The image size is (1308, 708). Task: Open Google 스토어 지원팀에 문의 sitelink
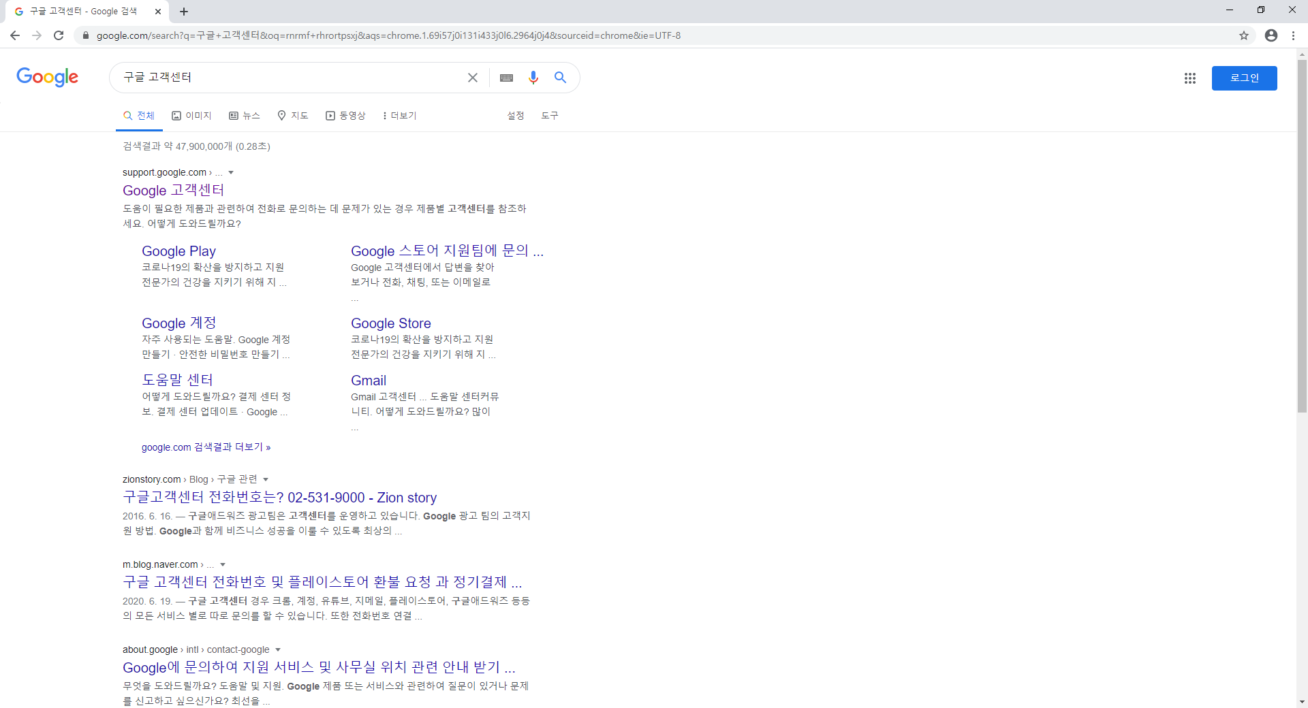[447, 251]
